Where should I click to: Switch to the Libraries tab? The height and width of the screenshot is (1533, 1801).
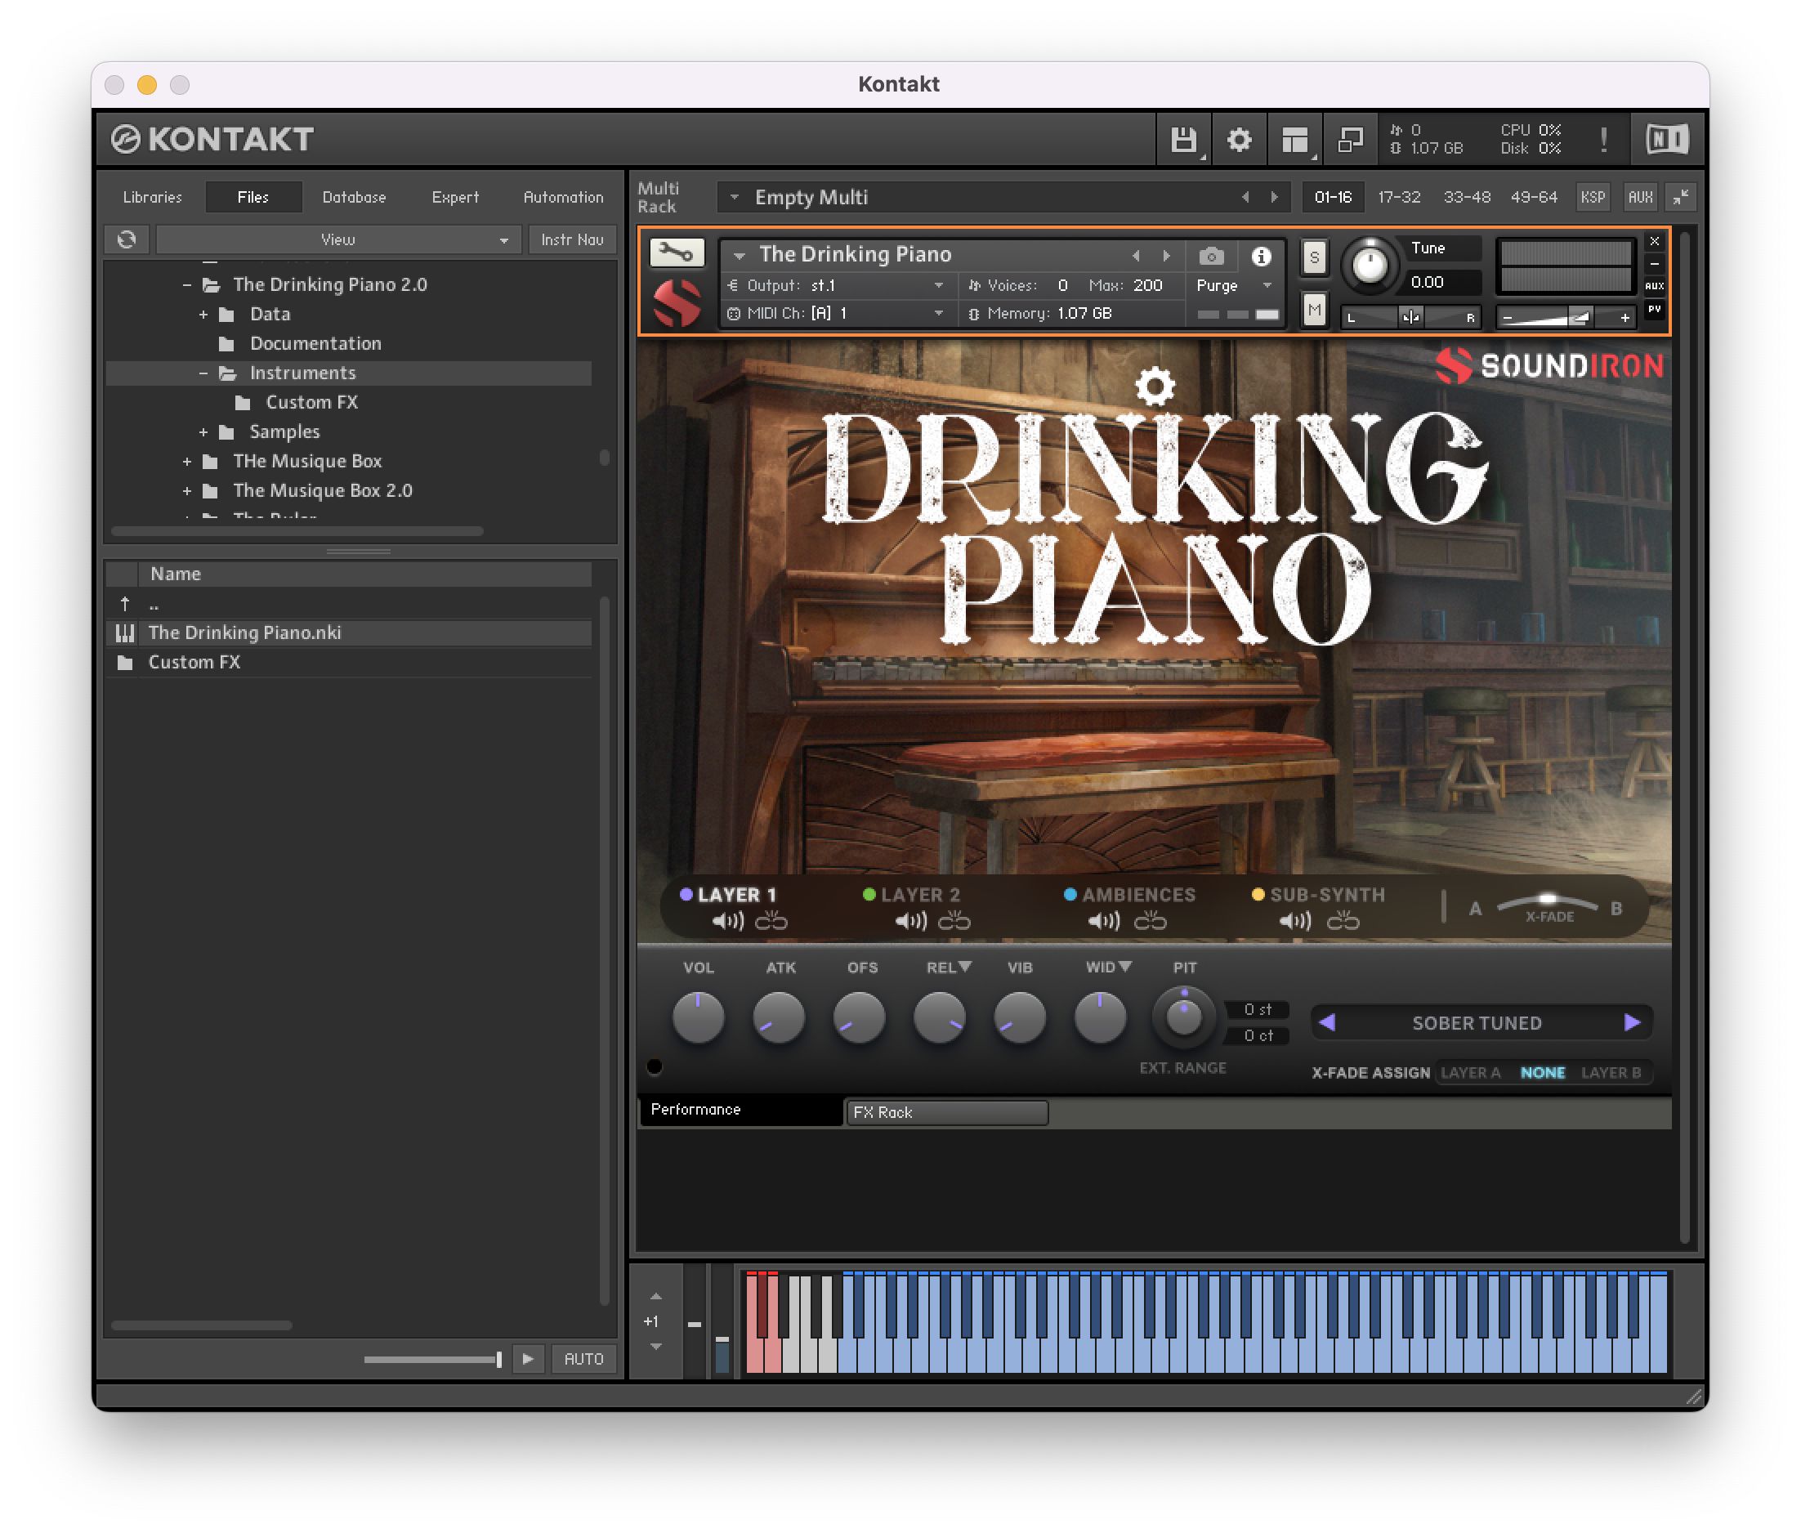153,197
